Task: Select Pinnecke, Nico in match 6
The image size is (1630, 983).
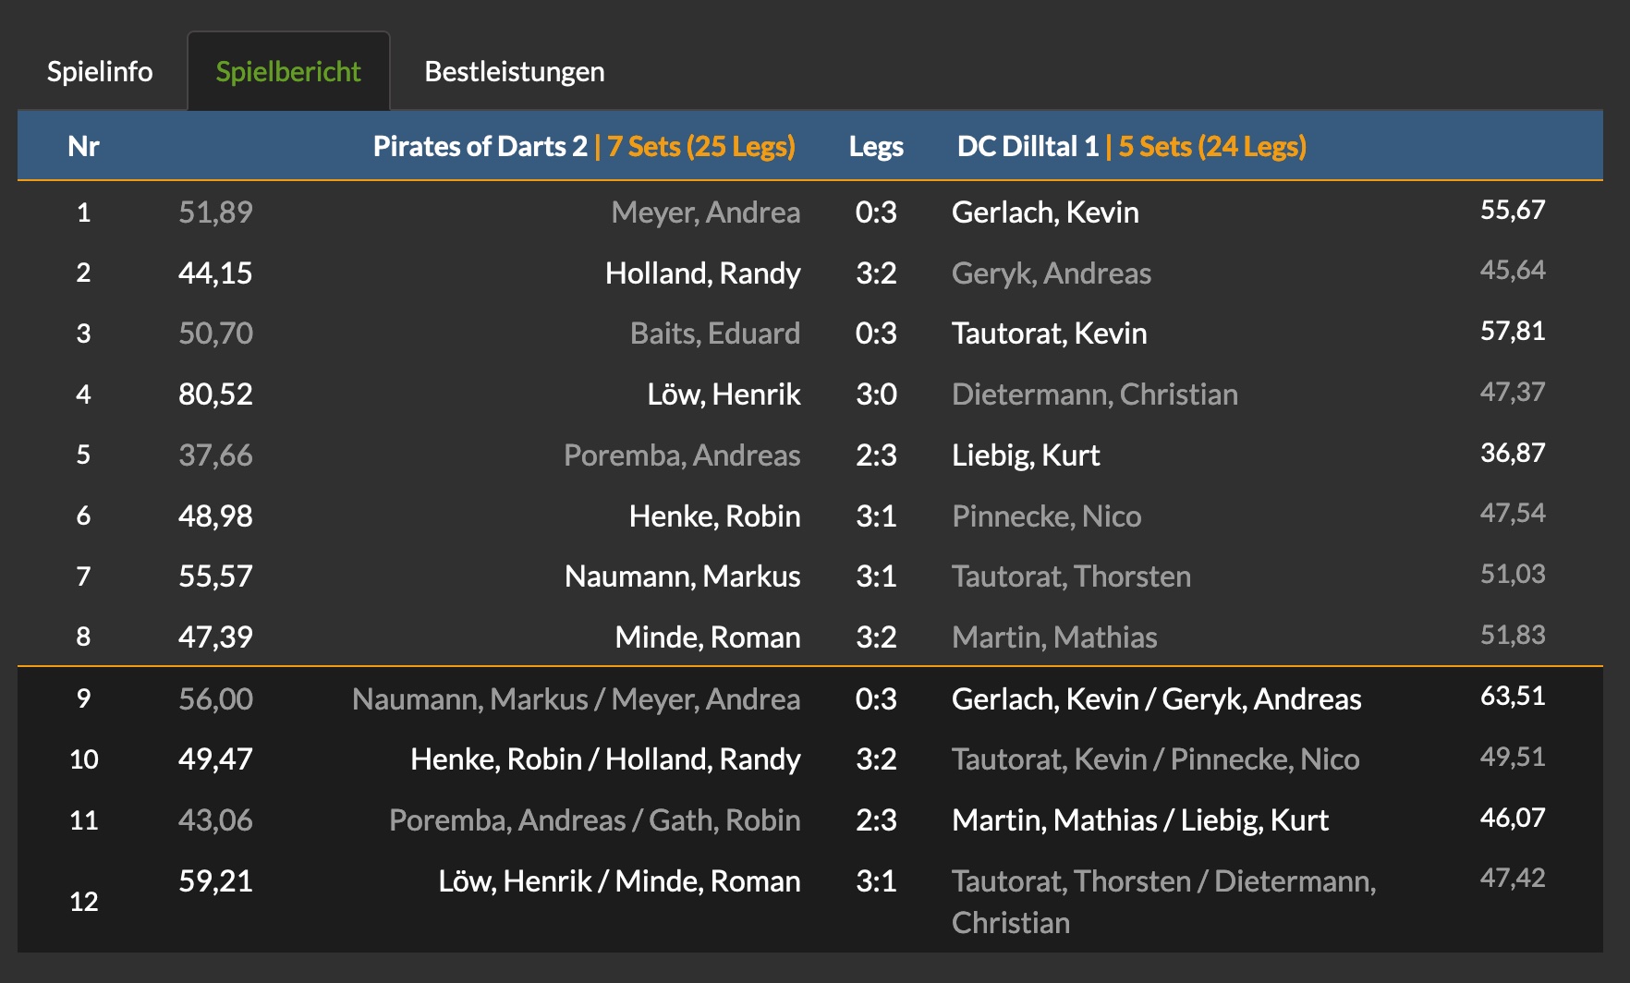Action: pos(1047,516)
